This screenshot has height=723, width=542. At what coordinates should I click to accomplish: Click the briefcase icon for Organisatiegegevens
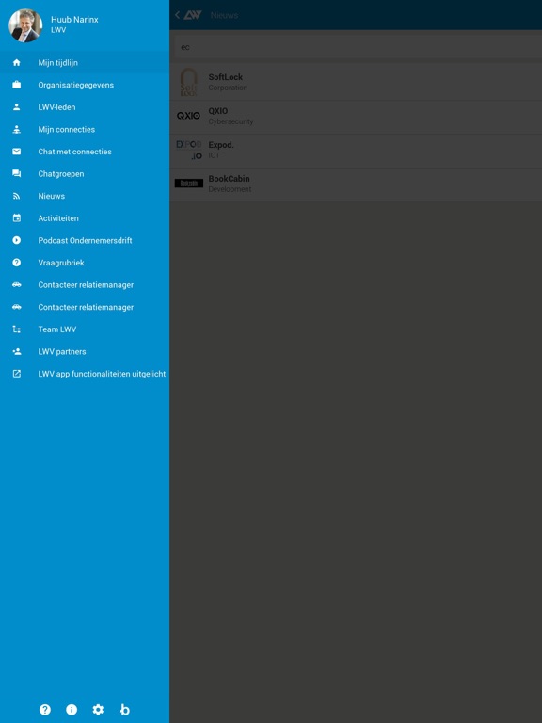click(17, 85)
